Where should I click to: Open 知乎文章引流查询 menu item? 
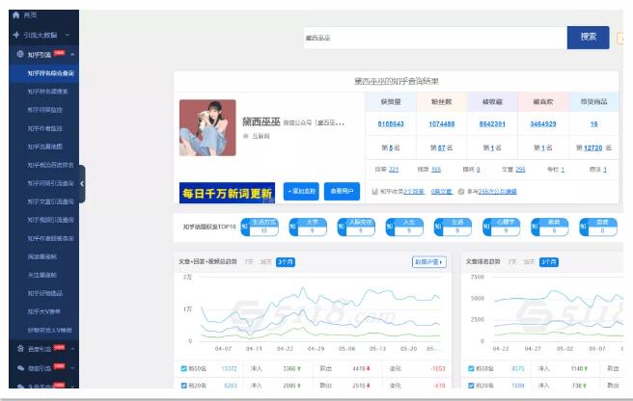pyautogui.click(x=51, y=201)
